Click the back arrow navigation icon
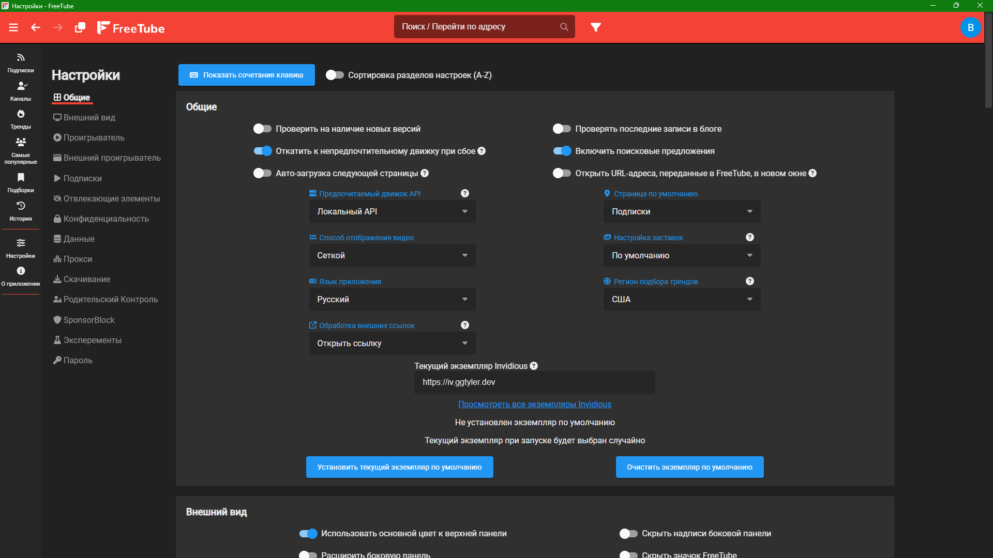 (36, 27)
